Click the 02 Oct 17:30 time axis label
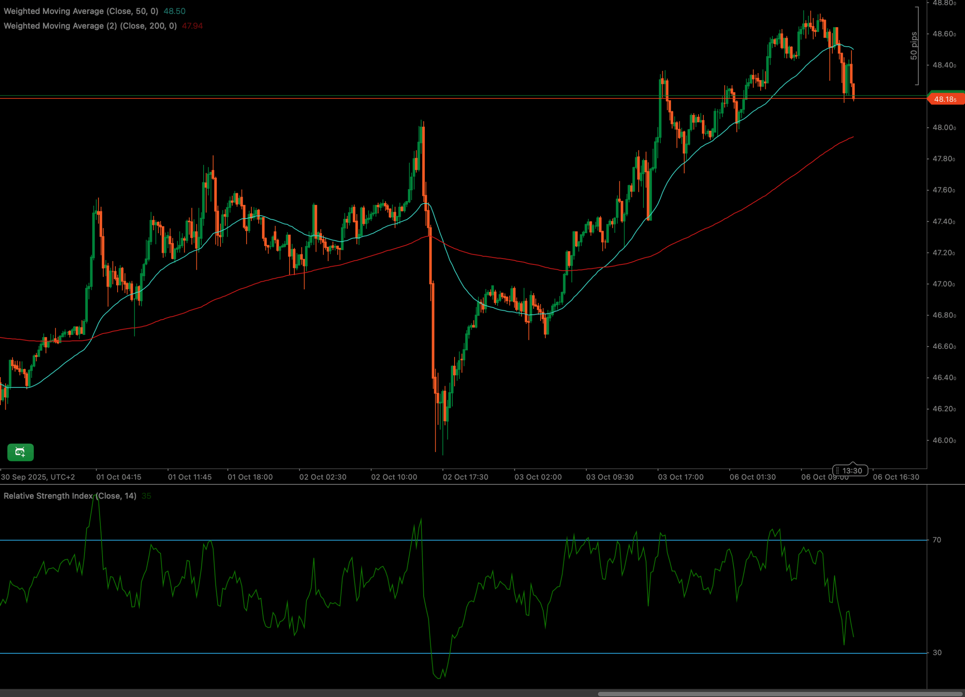The width and height of the screenshot is (965, 697). (466, 477)
